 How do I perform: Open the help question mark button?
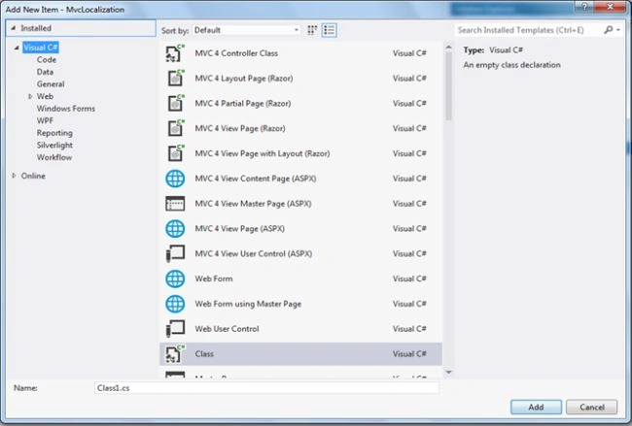[584, 6]
